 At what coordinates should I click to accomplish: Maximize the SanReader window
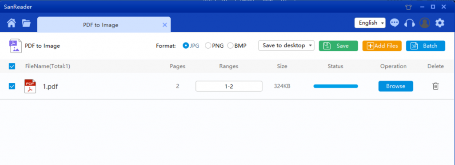433,7
